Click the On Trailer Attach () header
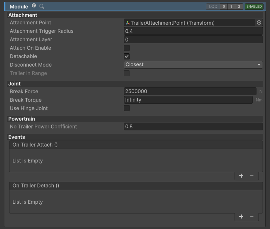The height and width of the screenshot is (229, 270). coord(136,145)
